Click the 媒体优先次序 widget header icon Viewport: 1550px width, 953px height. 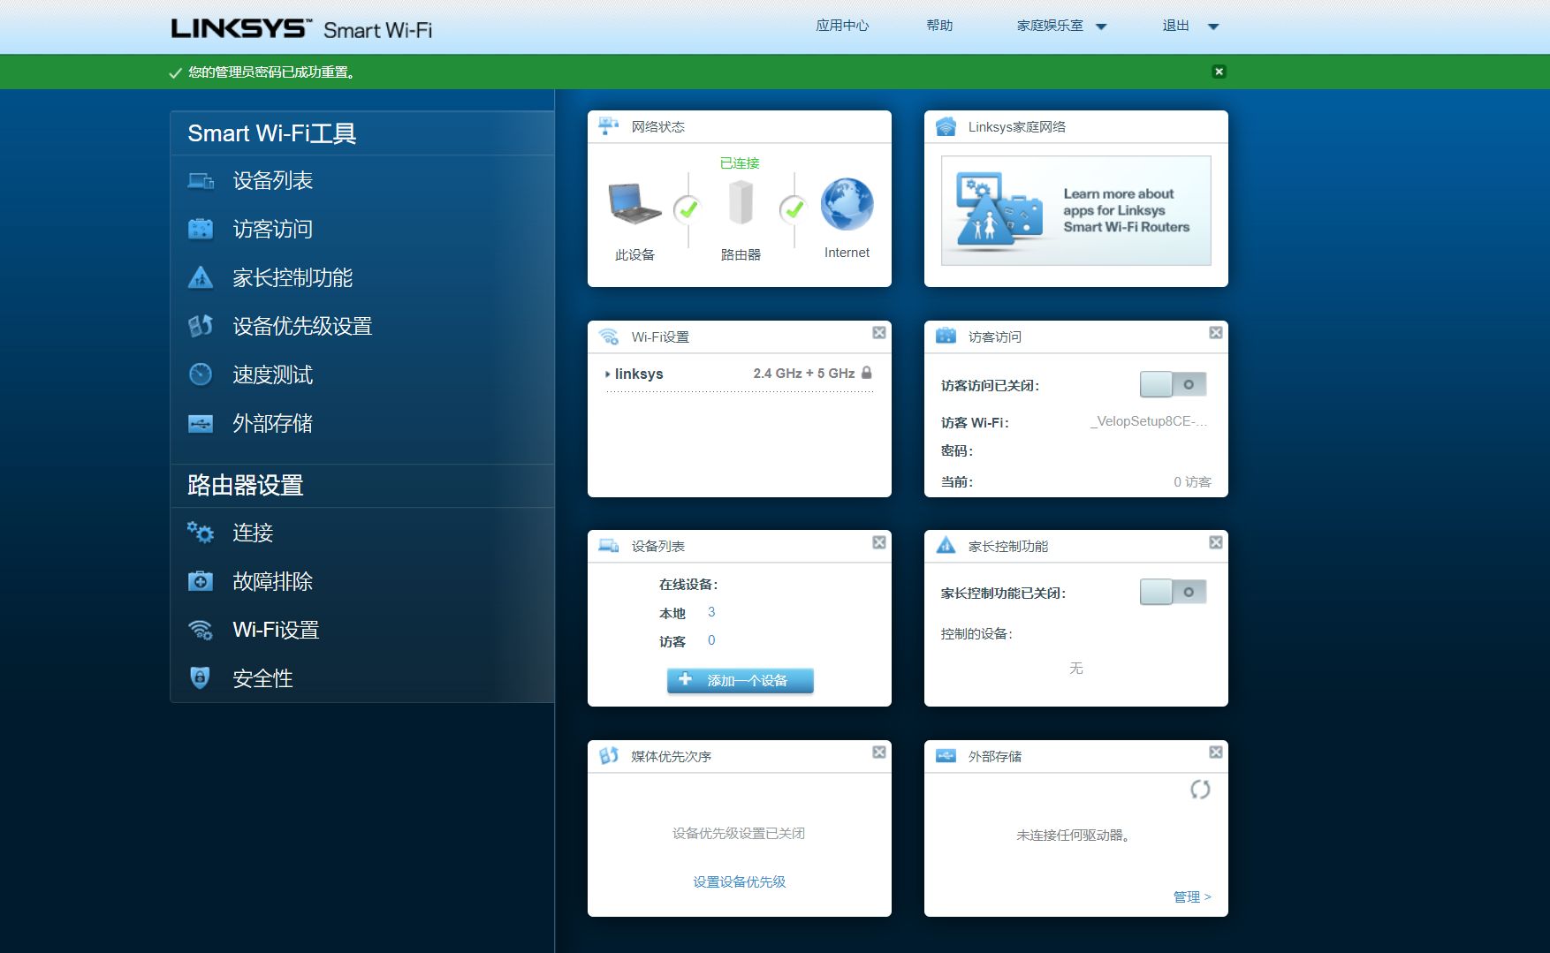click(x=608, y=756)
